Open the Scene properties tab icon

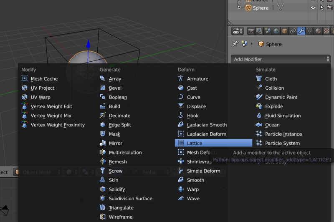(268, 31)
